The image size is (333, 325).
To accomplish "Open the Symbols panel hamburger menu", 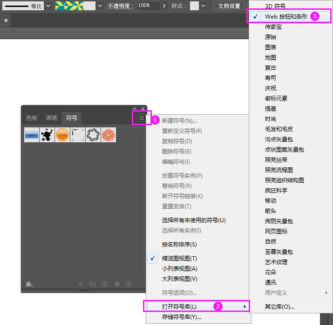I will (142, 118).
